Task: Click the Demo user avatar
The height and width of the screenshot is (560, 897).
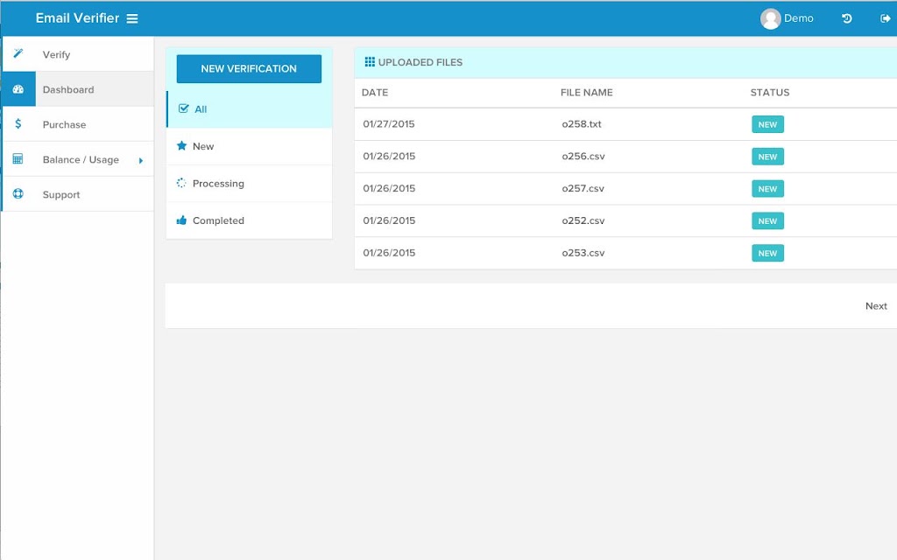Action: click(771, 19)
